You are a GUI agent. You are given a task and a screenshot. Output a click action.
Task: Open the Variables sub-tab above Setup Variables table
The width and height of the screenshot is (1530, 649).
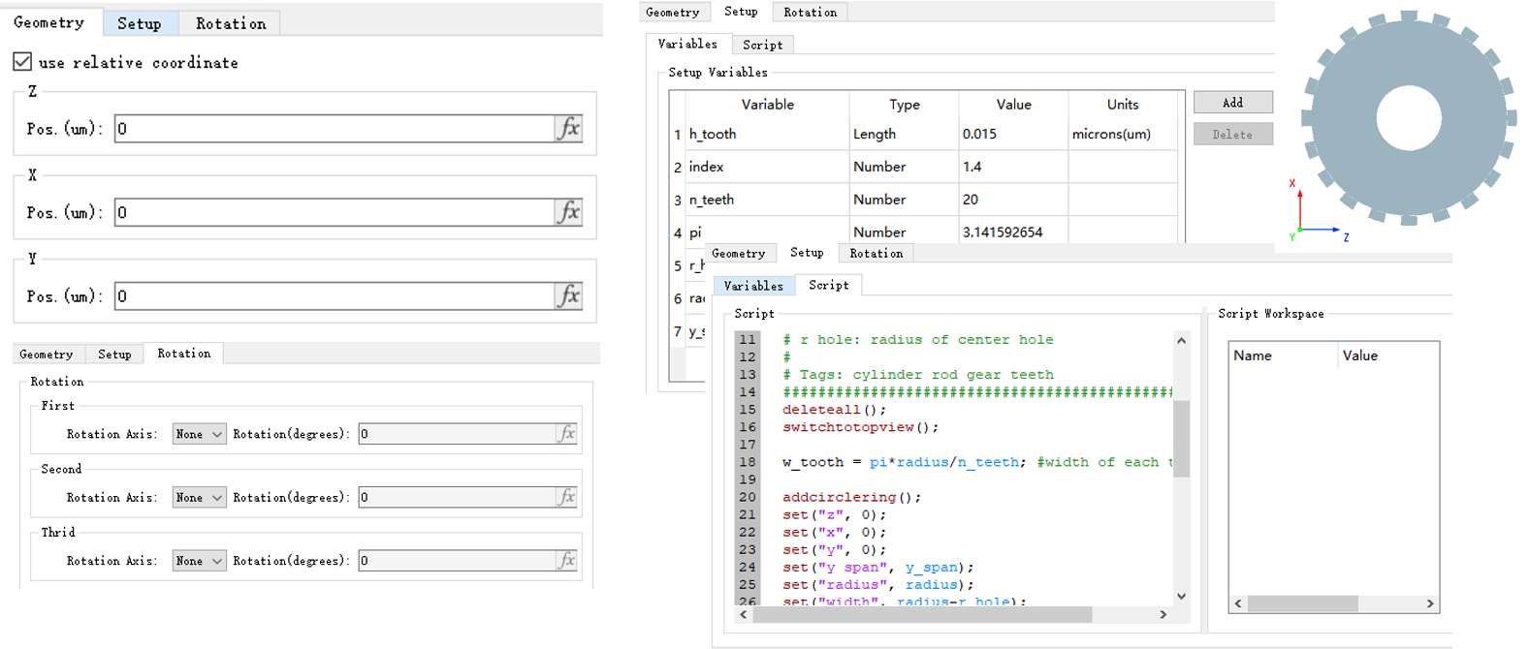click(687, 44)
